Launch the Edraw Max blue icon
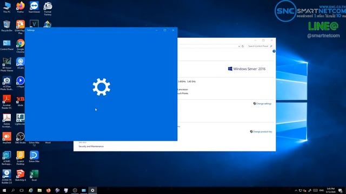 point(34,157)
